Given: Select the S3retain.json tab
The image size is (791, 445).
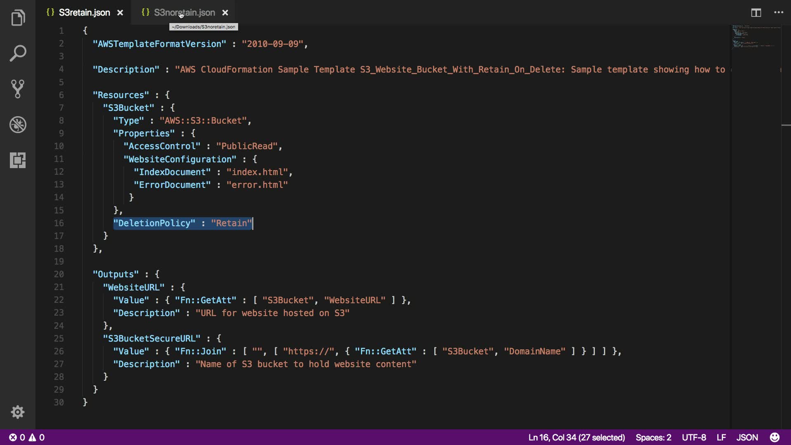Looking at the screenshot, I should tap(84, 13).
